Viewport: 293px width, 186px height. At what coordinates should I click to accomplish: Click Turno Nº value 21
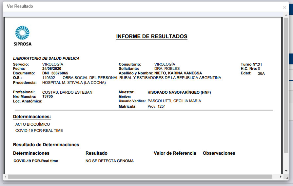[260, 65]
